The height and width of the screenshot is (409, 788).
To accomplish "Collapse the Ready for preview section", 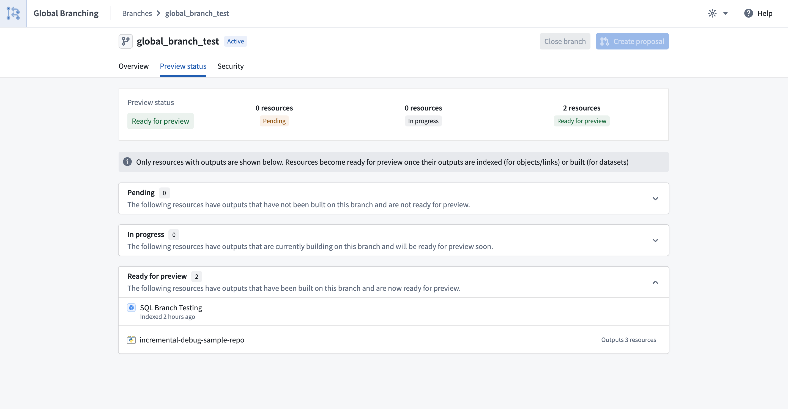I will pos(656,282).
